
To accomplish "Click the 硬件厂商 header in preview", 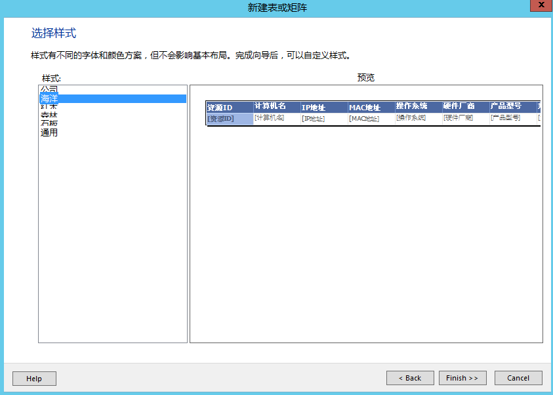I will (466, 107).
